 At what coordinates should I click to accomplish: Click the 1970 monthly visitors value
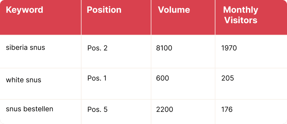(229, 48)
